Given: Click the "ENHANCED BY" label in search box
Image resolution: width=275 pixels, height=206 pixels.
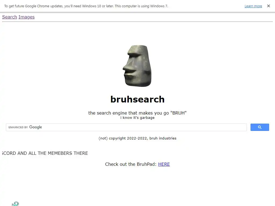Looking at the screenshot, I should (x=18, y=127).
